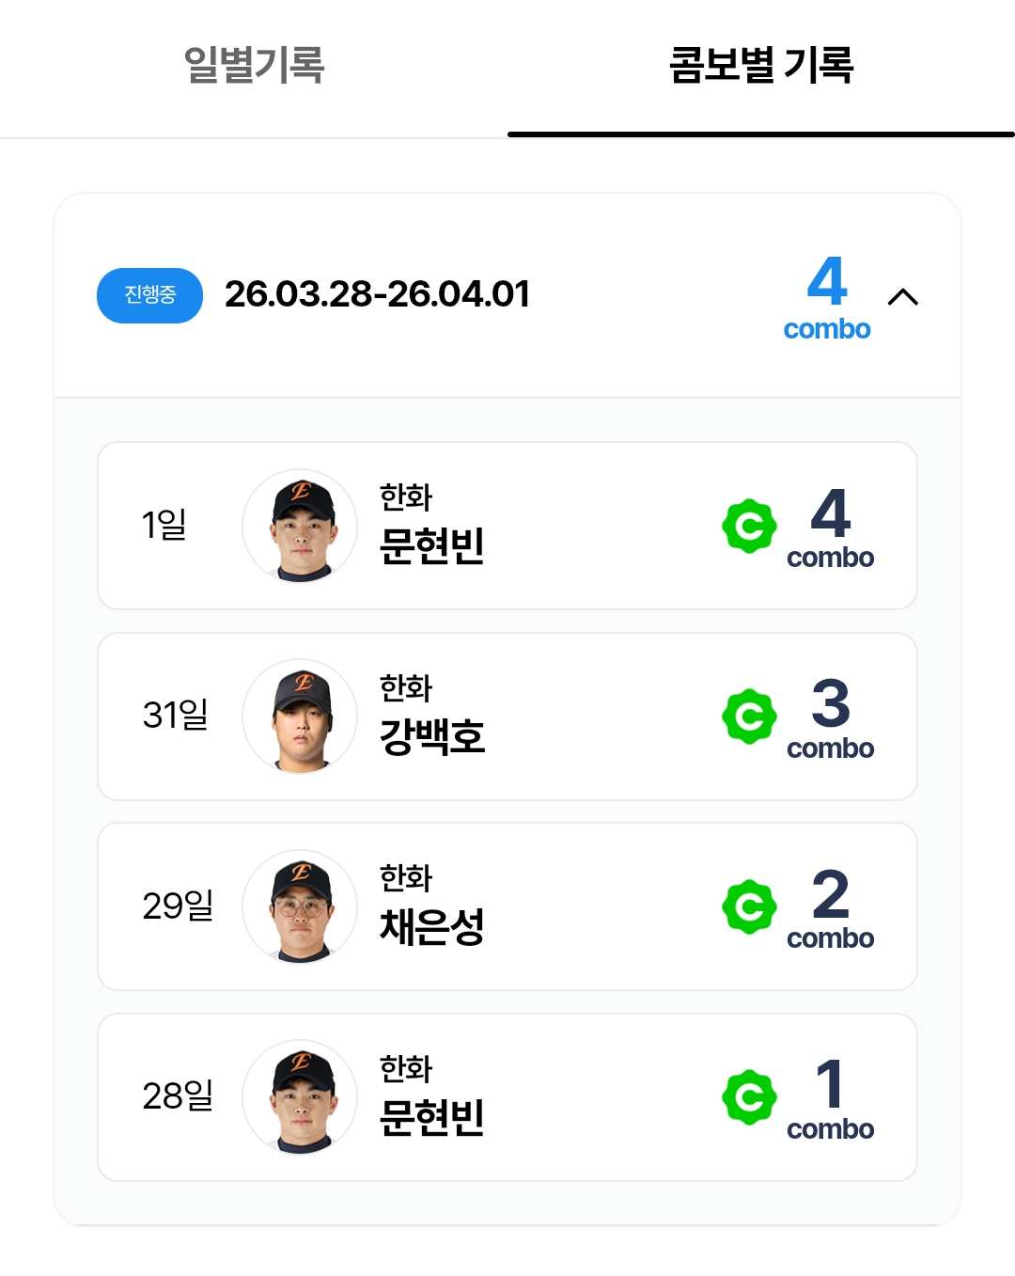The height and width of the screenshot is (1276, 1015).
Task: Click the green badge beside 1 combo
Action: [x=749, y=1097]
